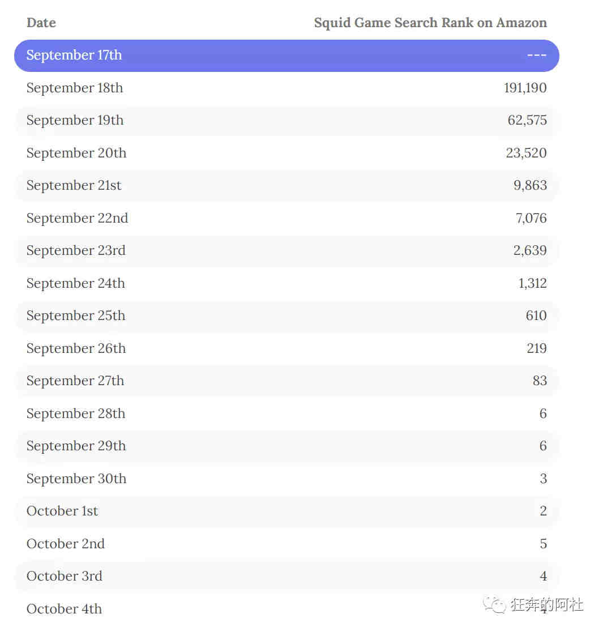Click the 191,190 rank value
603x631 pixels.
[525, 88]
